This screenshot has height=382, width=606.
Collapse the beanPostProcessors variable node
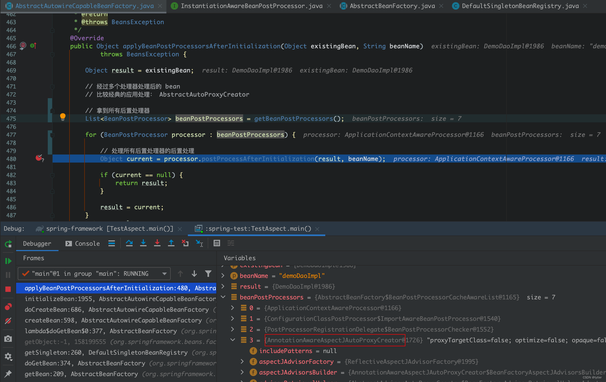[223, 297]
